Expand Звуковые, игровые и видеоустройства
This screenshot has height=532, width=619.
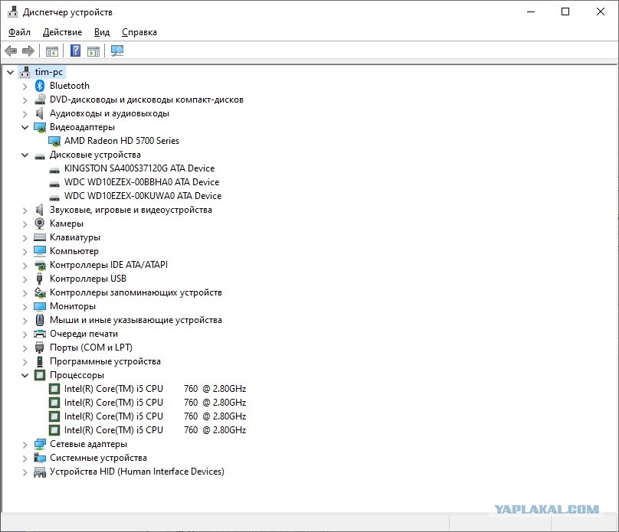[x=25, y=211]
